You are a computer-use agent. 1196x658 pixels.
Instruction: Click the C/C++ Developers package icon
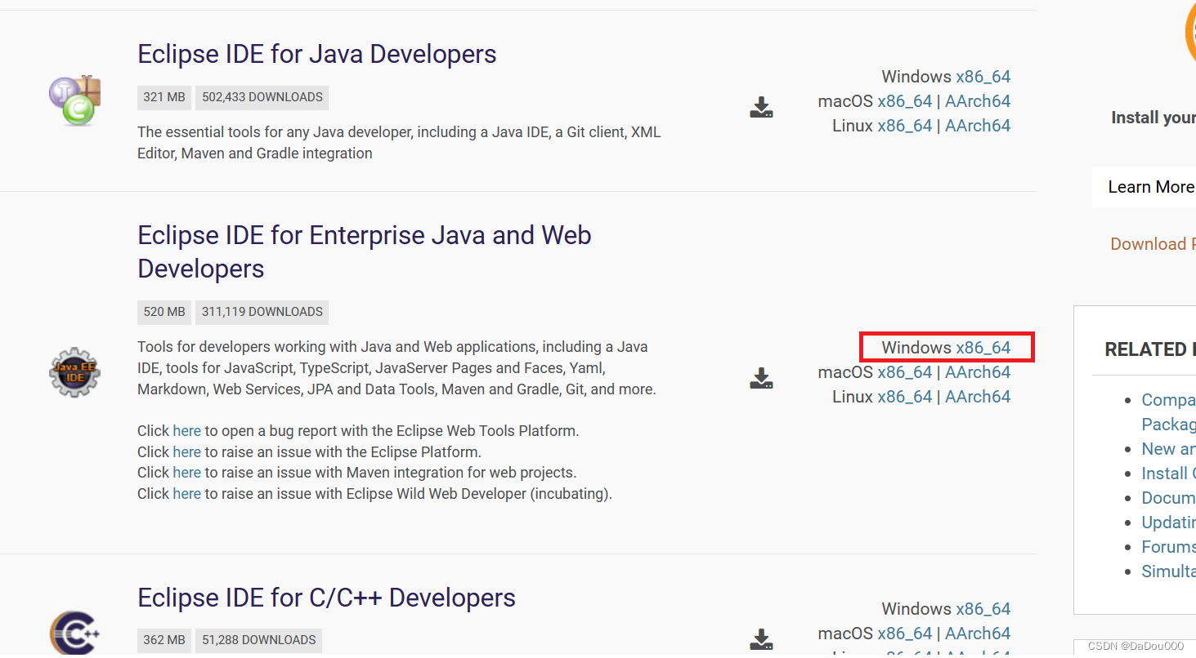pyautogui.click(x=74, y=634)
